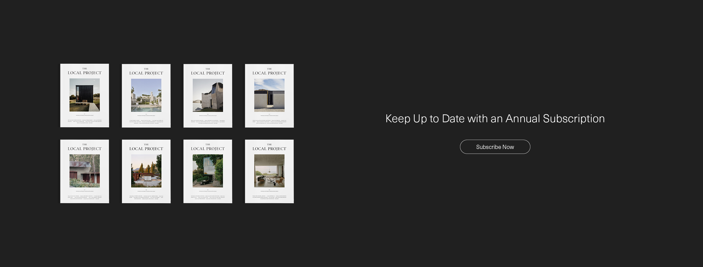Select the glass house with vintage car cover
The width and height of the screenshot is (703, 267).
coord(208,171)
